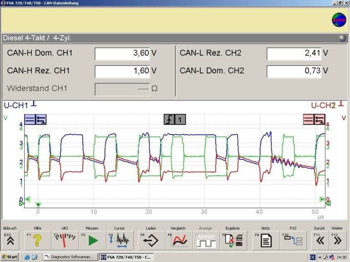Toggle the blue CH1 arrows setting button
This screenshot has width=350, height=262.
pyautogui.click(x=41, y=119)
